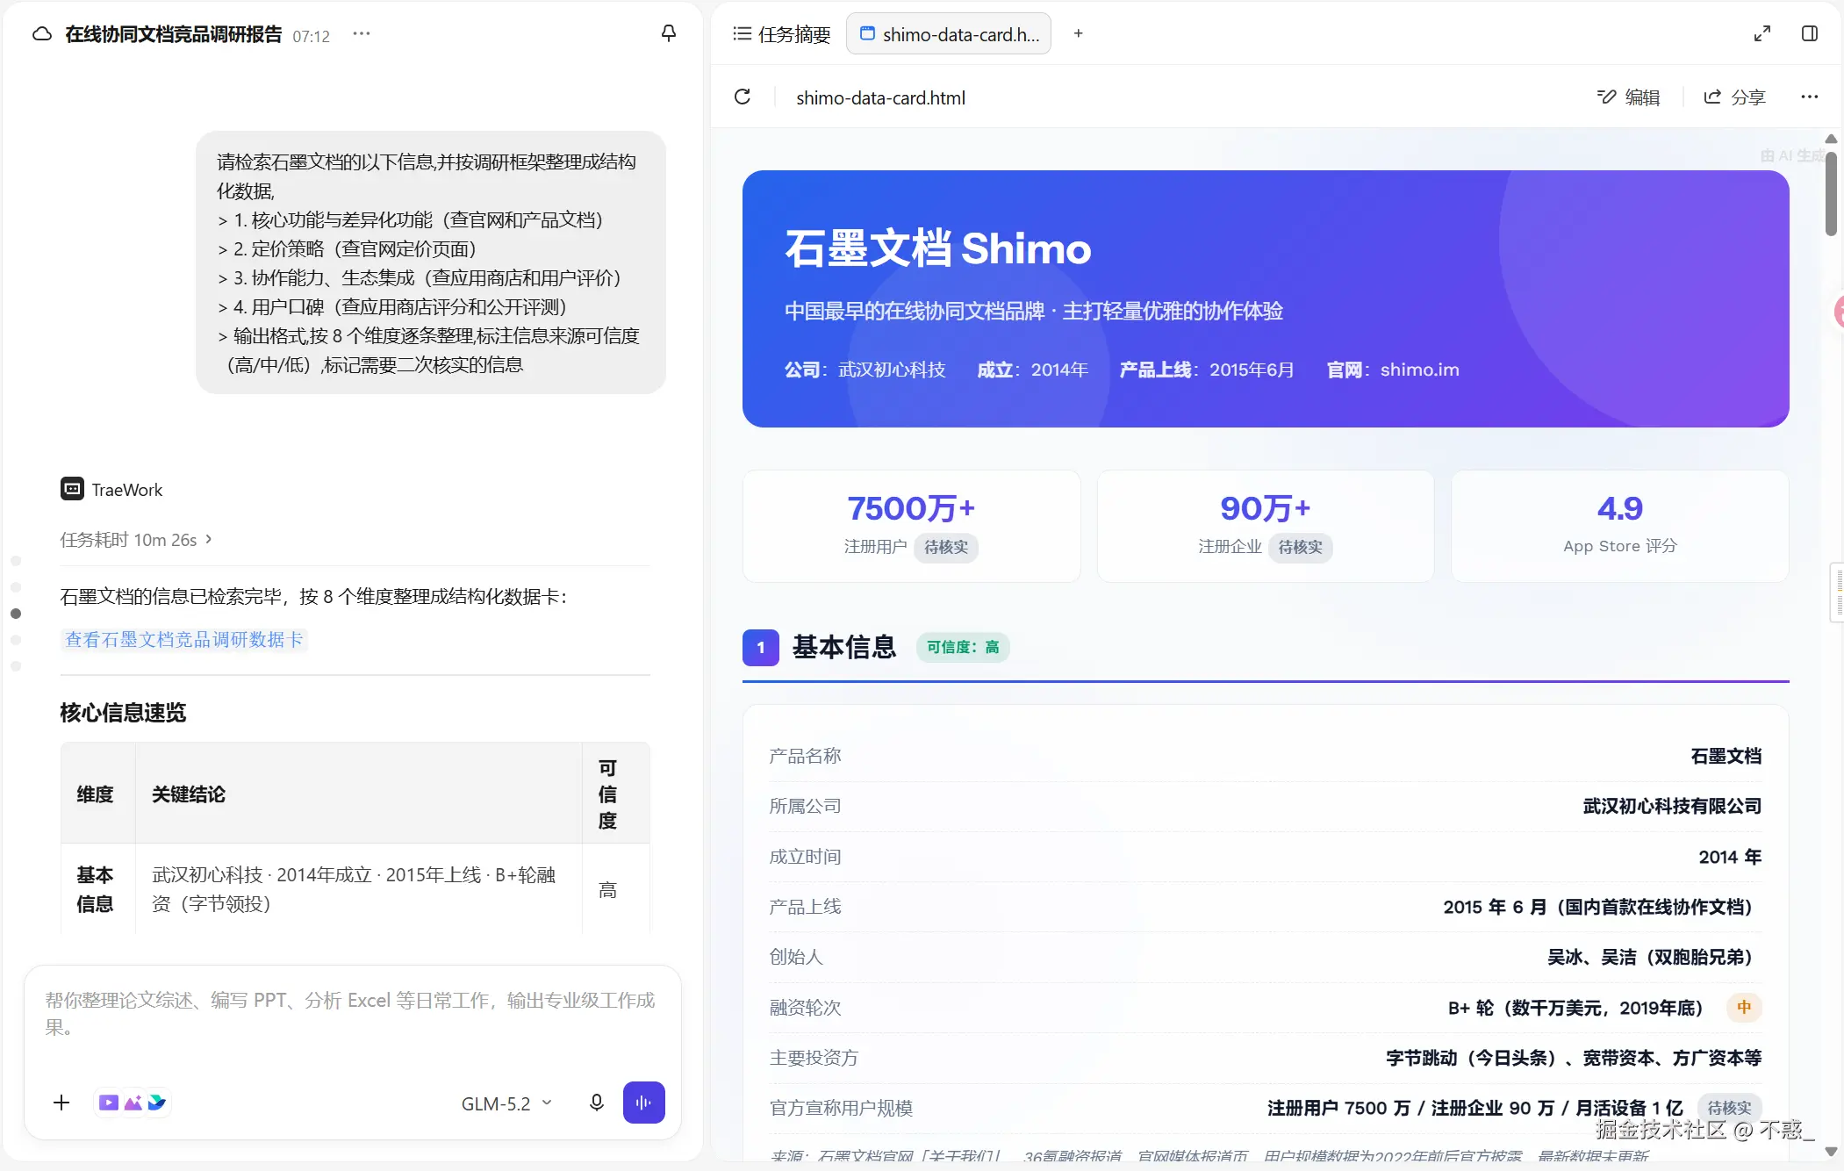The height and width of the screenshot is (1171, 1844).
Task: Click the 4.9 App Store 评分 card
Action: coord(1619,526)
